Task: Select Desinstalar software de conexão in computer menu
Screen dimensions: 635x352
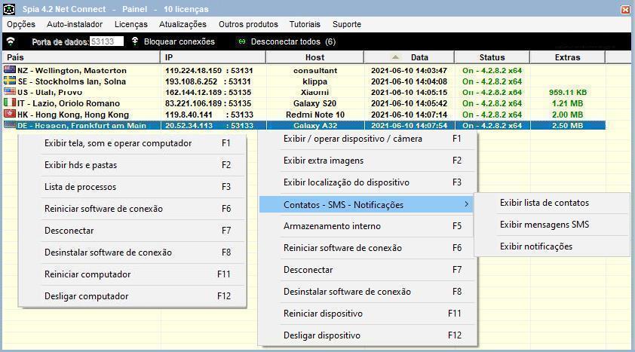Action: coord(133,252)
